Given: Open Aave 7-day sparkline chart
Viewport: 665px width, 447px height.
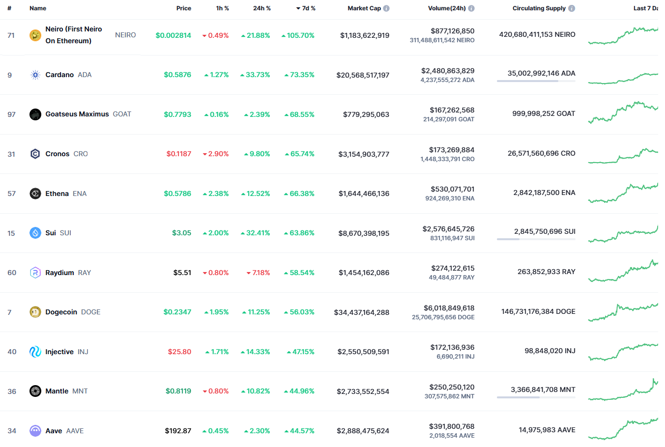Looking at the screenshot, I should coord(623,428).
